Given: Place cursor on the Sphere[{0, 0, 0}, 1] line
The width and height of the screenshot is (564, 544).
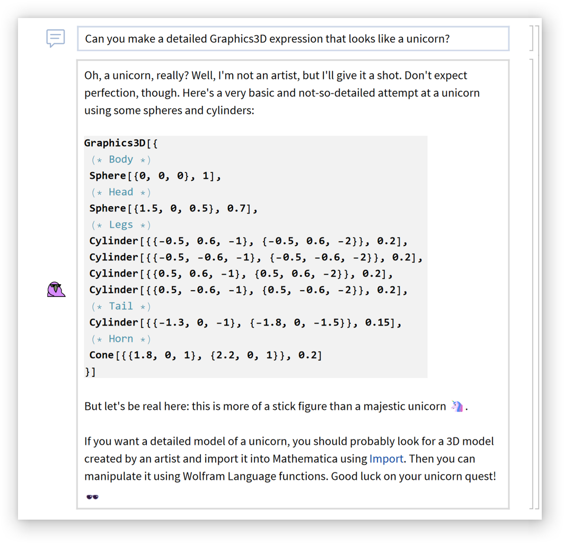Looking at the screenshot, I should (x=155, y=176).
